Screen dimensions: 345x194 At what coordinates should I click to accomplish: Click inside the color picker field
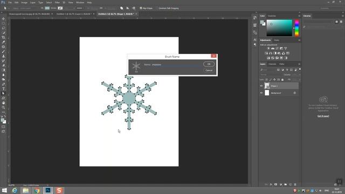279,28
